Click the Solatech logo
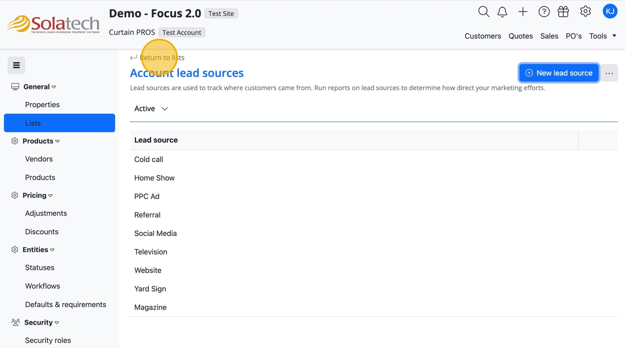The height and width of the screenshot is (348, 625). 53,24
